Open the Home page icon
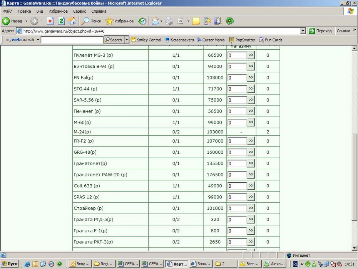The height and width of the screenshot is (269, 358). click(x=72, y=21)
